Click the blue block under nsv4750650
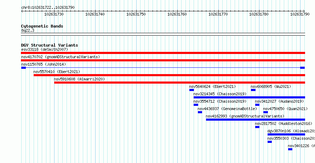The image size is (315, 163). tap(265, 112)
